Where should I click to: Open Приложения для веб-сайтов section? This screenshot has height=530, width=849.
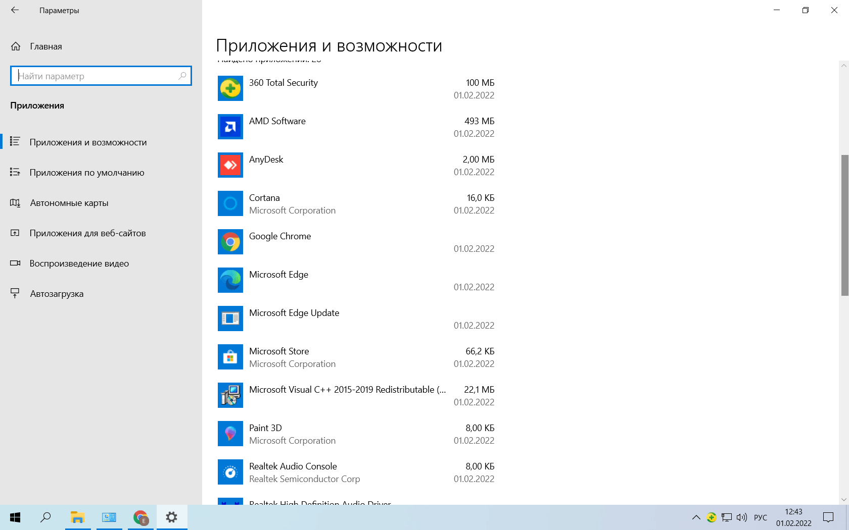[x=101, y=233]
